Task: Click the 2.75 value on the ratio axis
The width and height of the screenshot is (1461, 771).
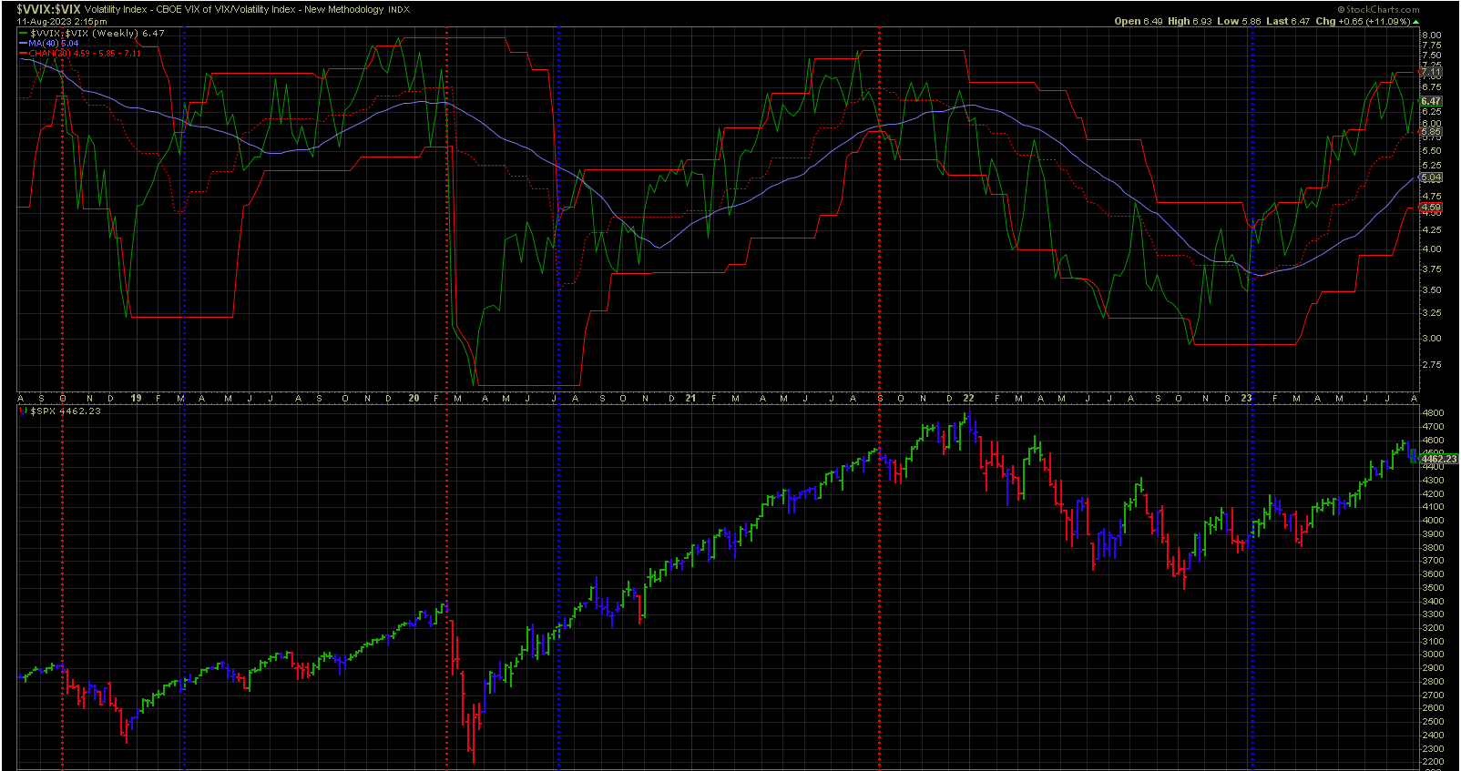Action: [1431, 365]
